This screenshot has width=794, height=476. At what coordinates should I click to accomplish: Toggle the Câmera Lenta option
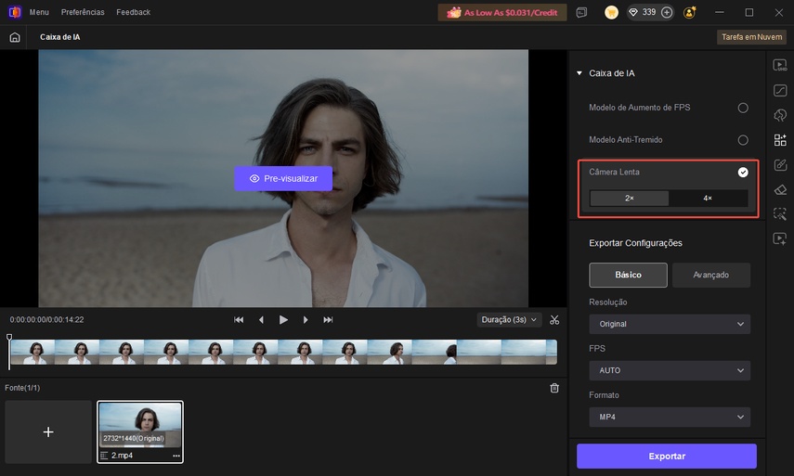[743, 173]
